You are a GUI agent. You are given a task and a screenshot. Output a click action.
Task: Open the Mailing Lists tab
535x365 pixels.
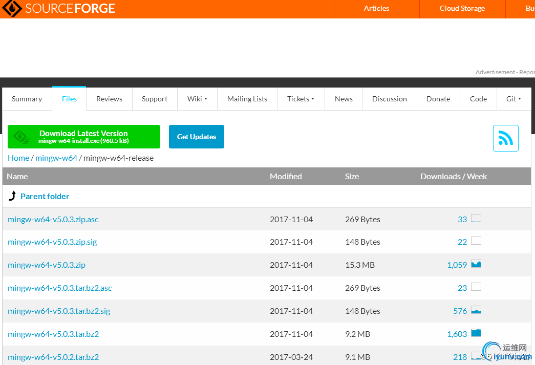(247, 99)
